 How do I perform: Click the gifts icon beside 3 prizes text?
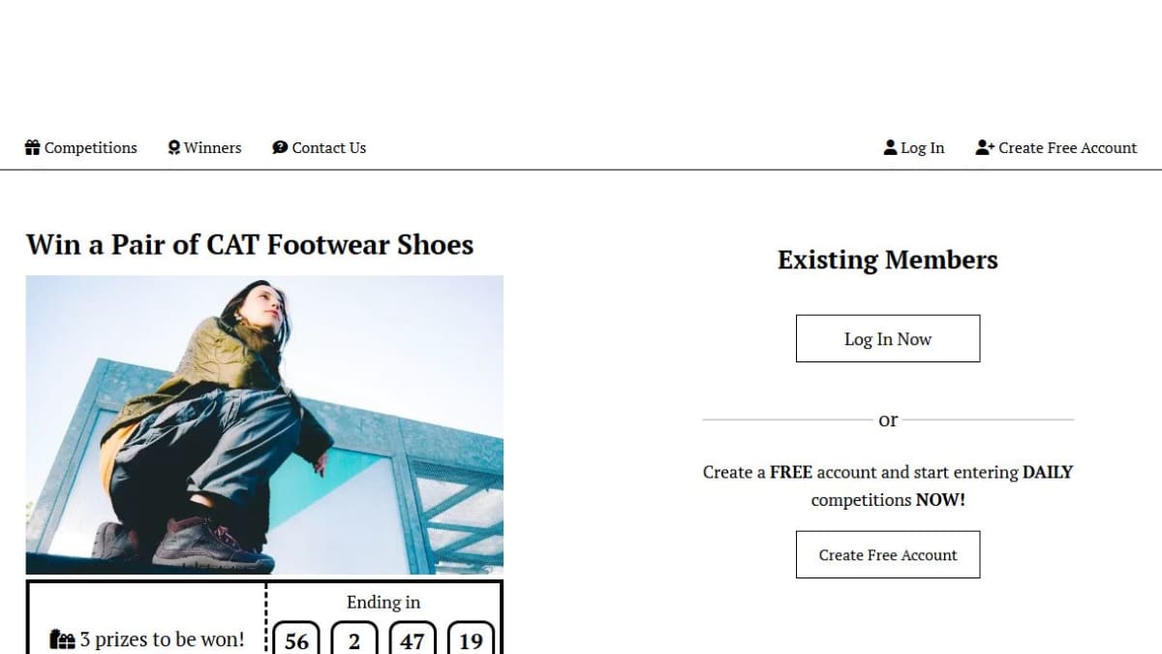point(62,639)
